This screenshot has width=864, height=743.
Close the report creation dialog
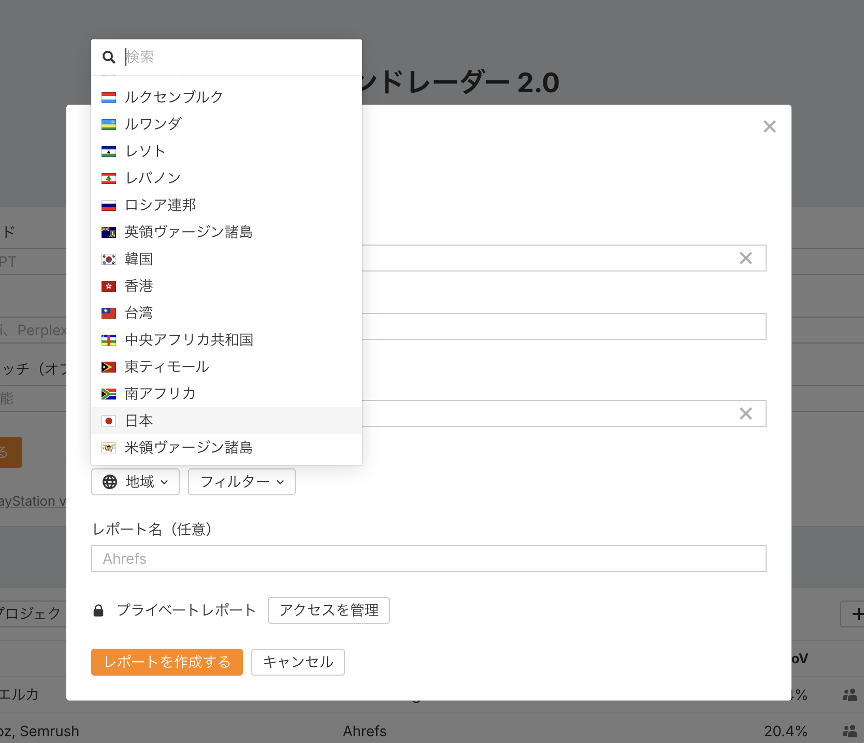point(769,126)
